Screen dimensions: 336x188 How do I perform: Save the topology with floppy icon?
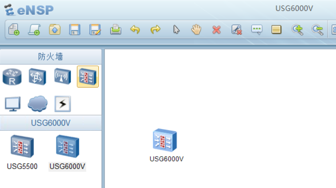click(x=75, y=30)
